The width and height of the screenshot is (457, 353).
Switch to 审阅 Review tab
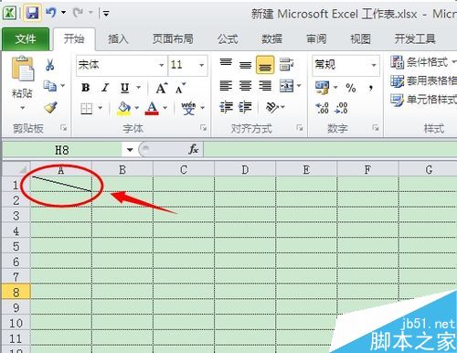[316, 38]
